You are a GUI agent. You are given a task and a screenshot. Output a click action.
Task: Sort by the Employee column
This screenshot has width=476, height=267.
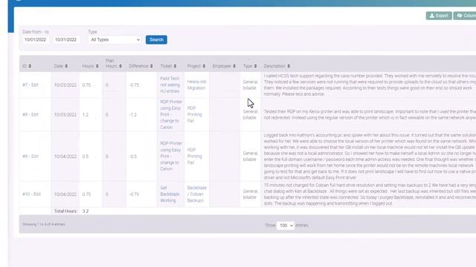pyautogui.click(x=224, y=66)
